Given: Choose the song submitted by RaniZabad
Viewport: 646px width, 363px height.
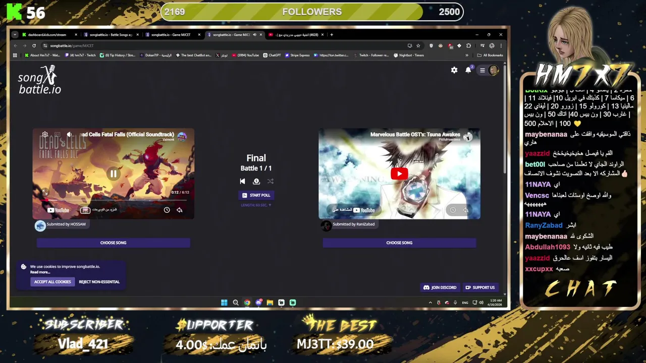Looking at the screenshot, I should click(x=399, y=243).
